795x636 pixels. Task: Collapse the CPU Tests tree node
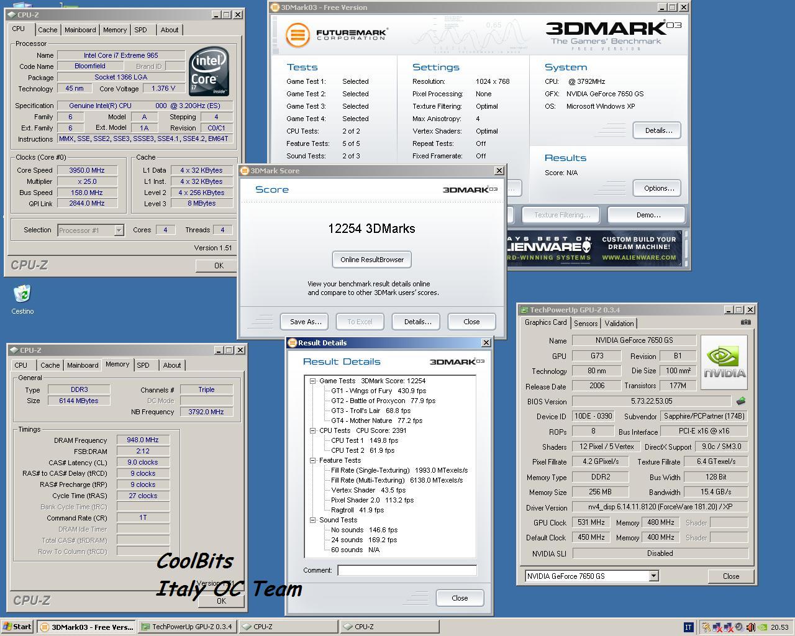coord(313,430)
